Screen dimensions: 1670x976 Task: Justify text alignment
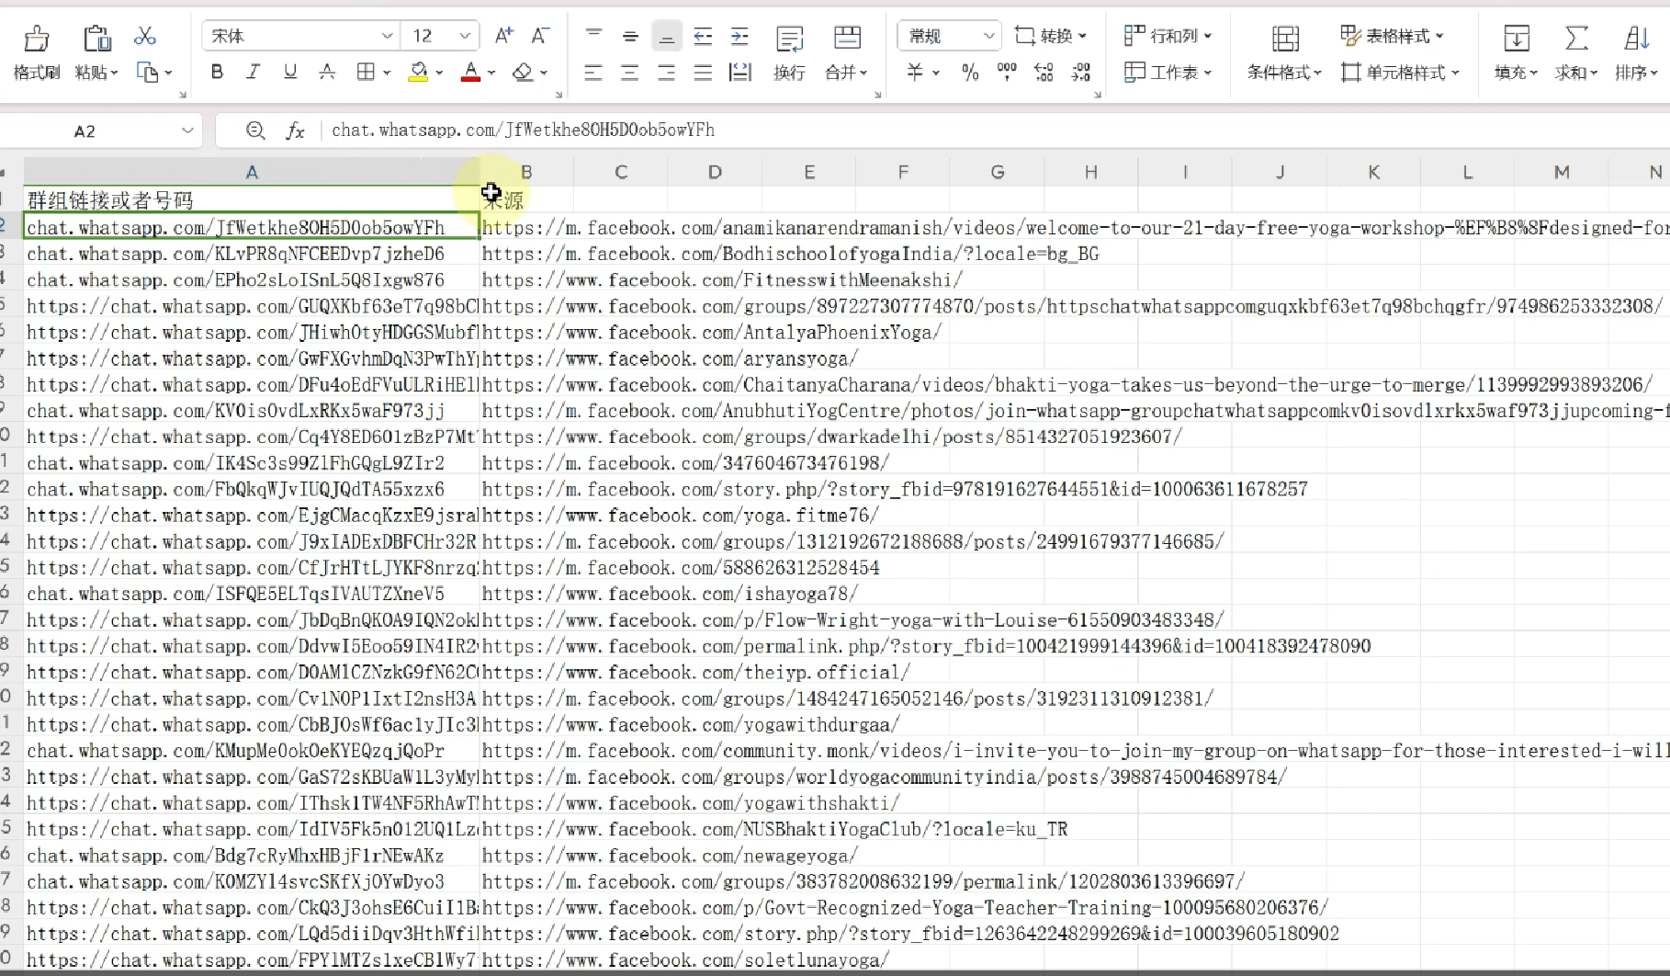pos(703,72)
